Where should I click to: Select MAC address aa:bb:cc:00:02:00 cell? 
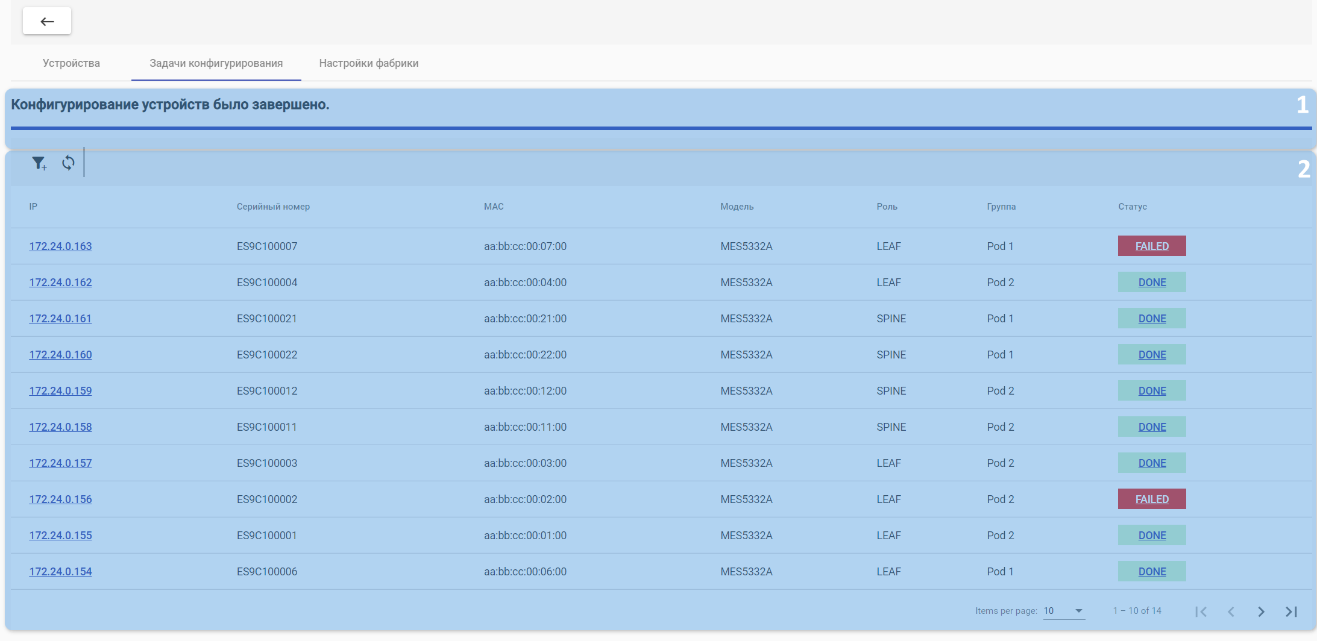(525, 499)
